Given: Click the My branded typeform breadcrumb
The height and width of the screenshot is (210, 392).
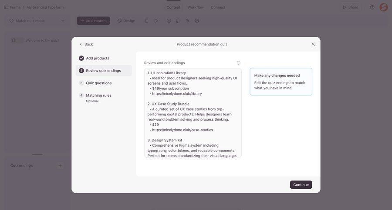Looking at the screenshot, I should 45,7.
